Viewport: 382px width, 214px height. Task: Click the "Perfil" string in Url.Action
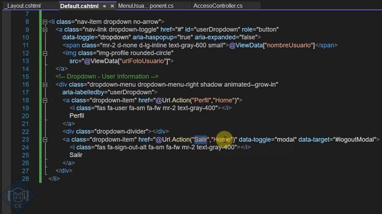(x=202, y=100)
